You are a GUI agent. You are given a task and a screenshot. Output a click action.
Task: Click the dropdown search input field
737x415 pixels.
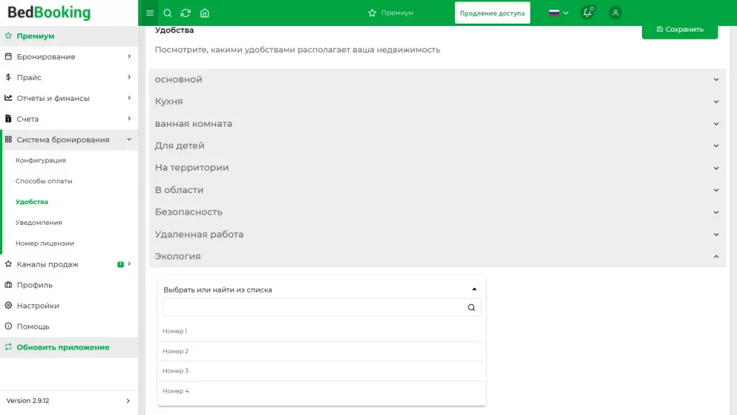314,308
